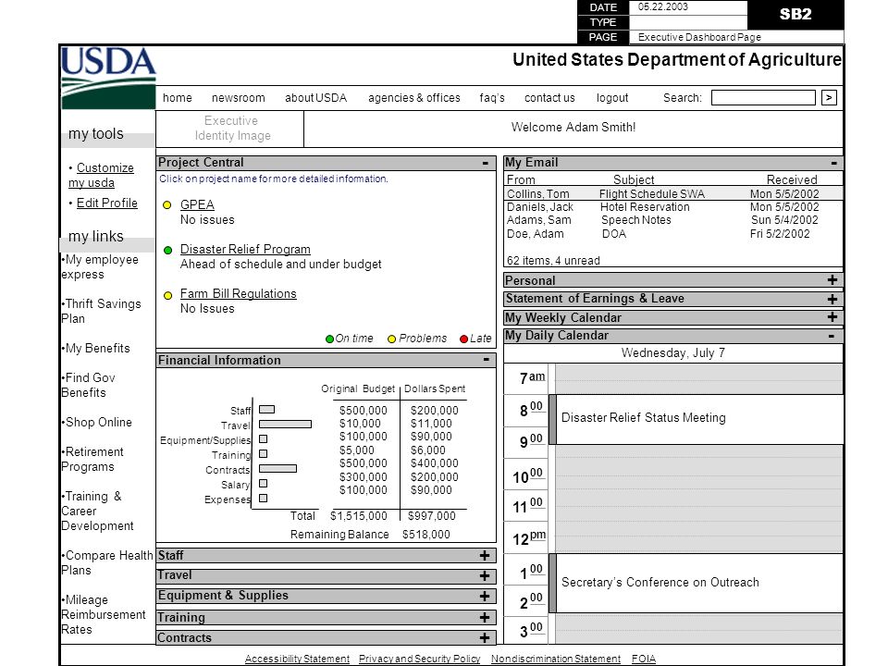Click the Contracts bar in budget chart

tap(278, 468)
